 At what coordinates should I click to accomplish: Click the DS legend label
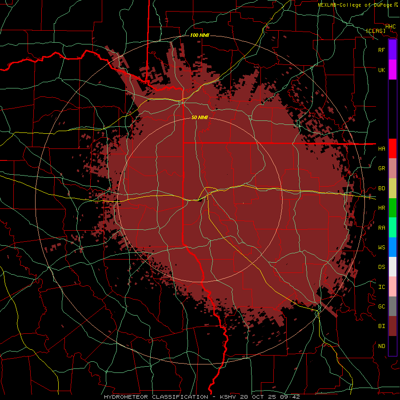[382, 267]
